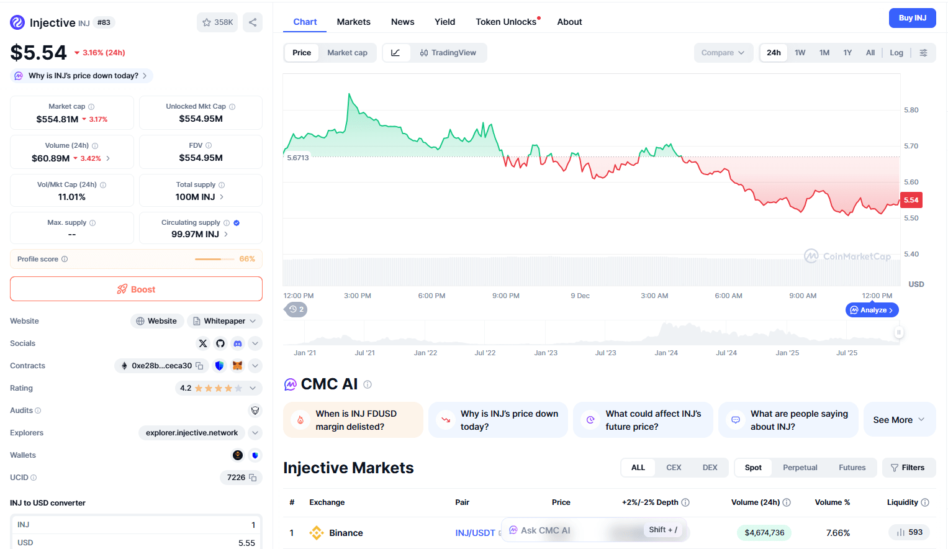Open the Token Unlocks tab
This screenshot has height=549, width=948.
(x=506, y=22)
